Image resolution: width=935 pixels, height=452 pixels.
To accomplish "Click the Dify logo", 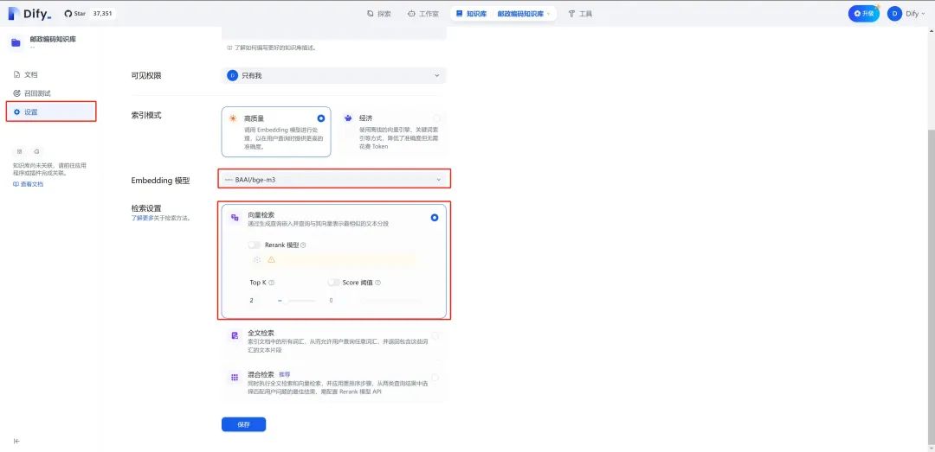I will click(29, 14).
